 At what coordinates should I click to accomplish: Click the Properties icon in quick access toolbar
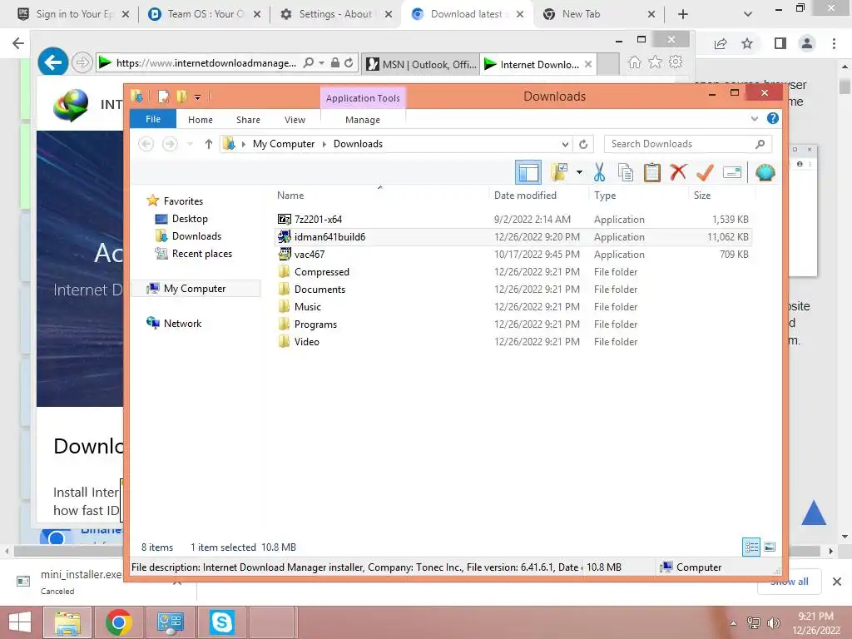point(163,97)
